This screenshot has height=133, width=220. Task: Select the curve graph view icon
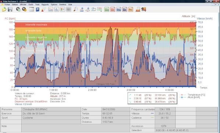click(x=51, y=10)
